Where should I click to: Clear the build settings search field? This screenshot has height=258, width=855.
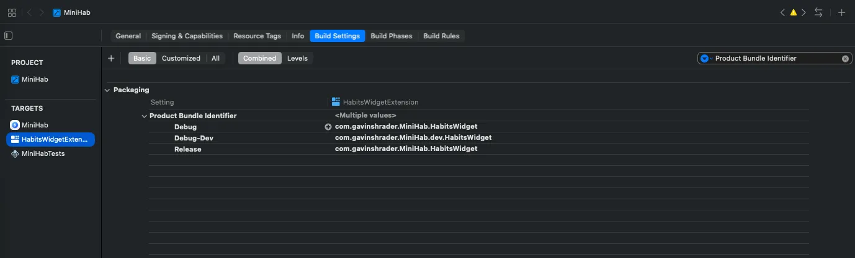pyautogui.click(x=845, y=59)
